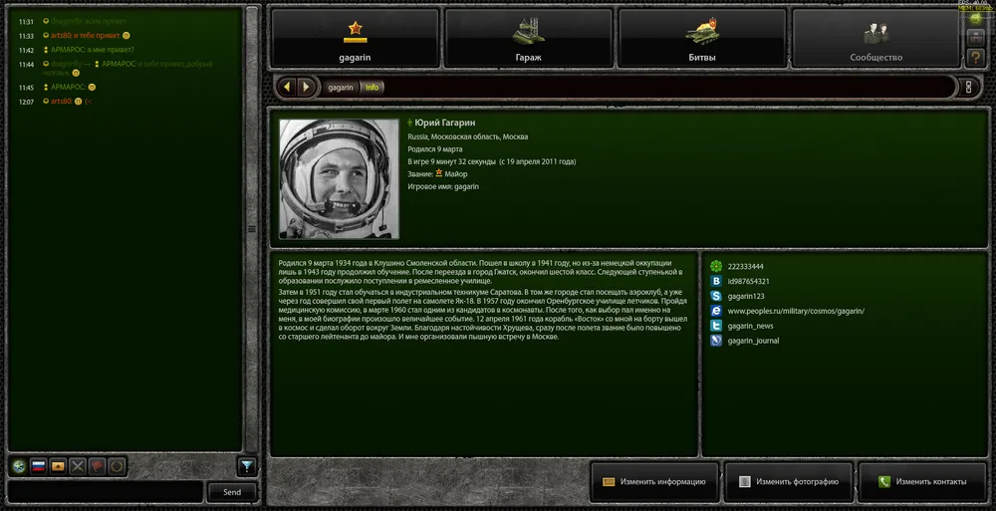
Task: Click Изменить фотографию button
Action: [x=788, y=482]
